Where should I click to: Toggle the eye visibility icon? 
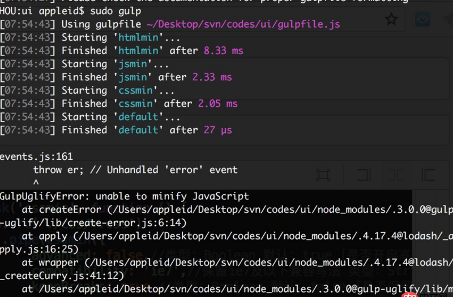tap(422, 19)
